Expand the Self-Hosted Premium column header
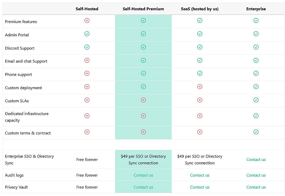The width and height of the screenshot is (285, 196). pyautogui.click(x=143, y=9)
